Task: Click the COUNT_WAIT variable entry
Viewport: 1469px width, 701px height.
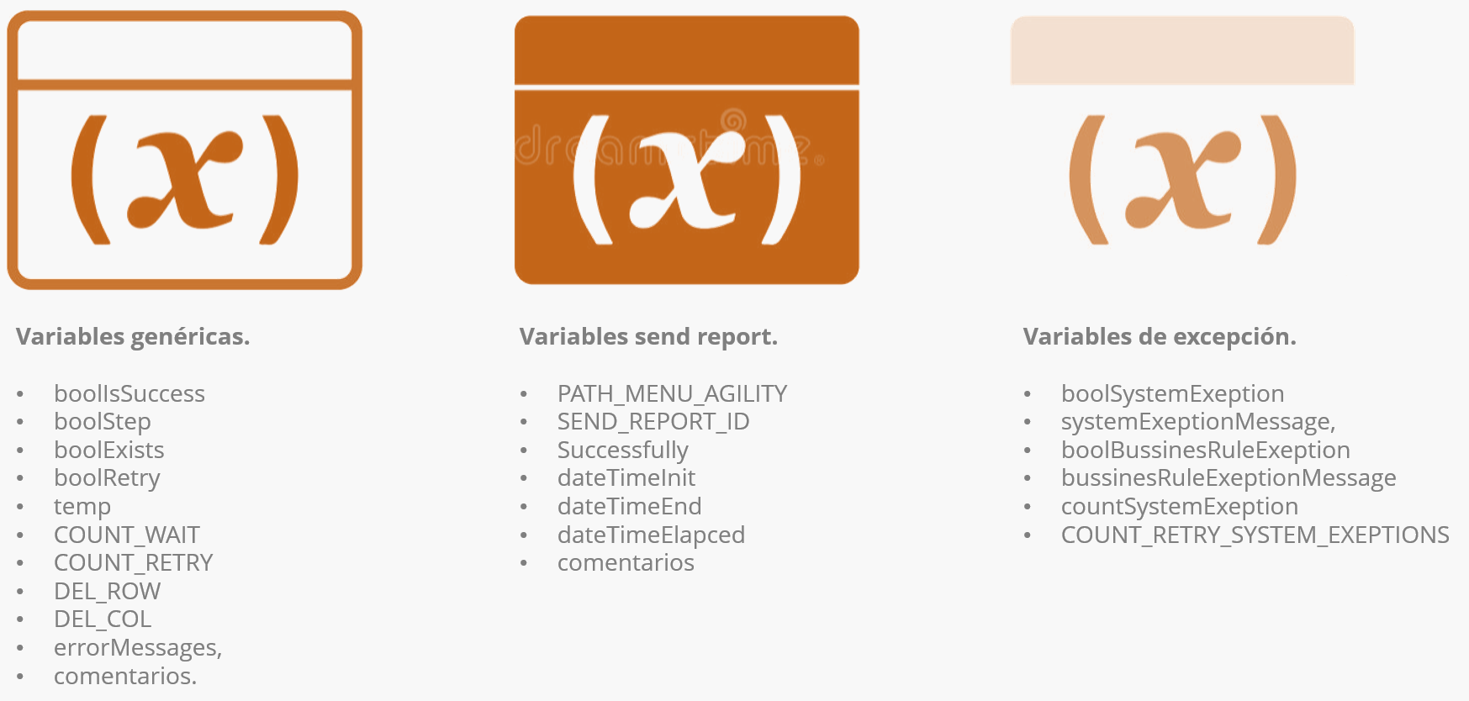Action: pos(127,535)
